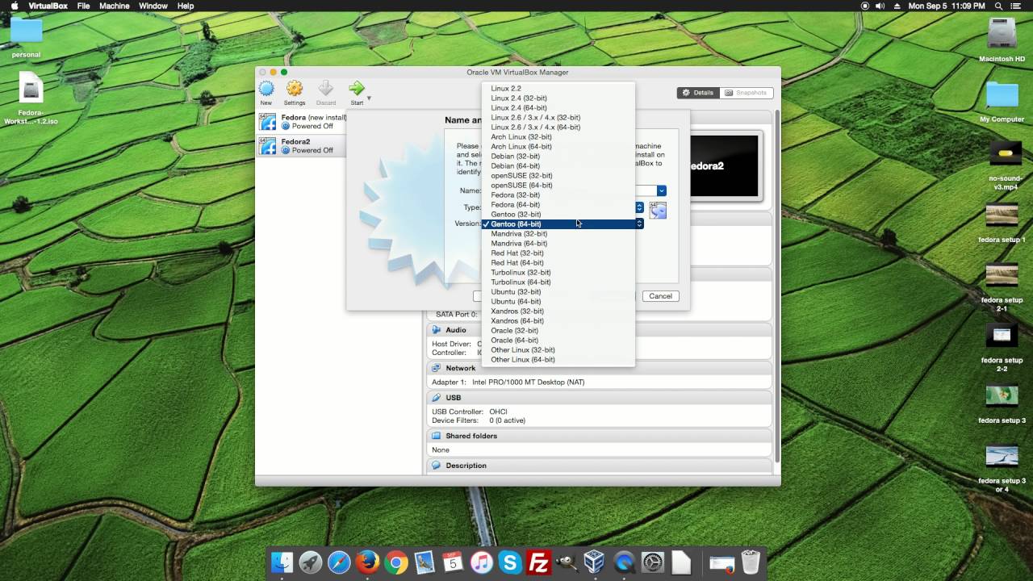Select Linux 2.6 / 3.x / 4.x (64-bit)

[x=558, y=127]
